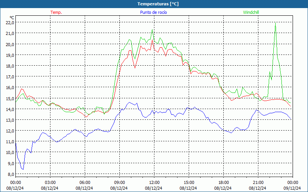Click the 12,0 y-axis value
This screenshot has height=192, width=308.
tap(10, 131)
